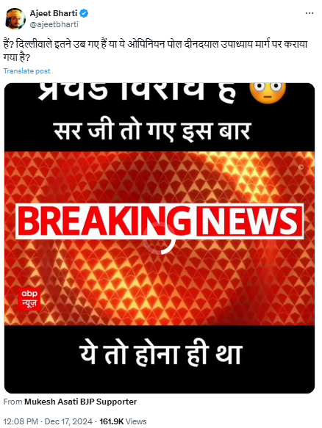Click the white NEWS box in banner
This screenshot has width=322, height=428.
tap(250, 221)
